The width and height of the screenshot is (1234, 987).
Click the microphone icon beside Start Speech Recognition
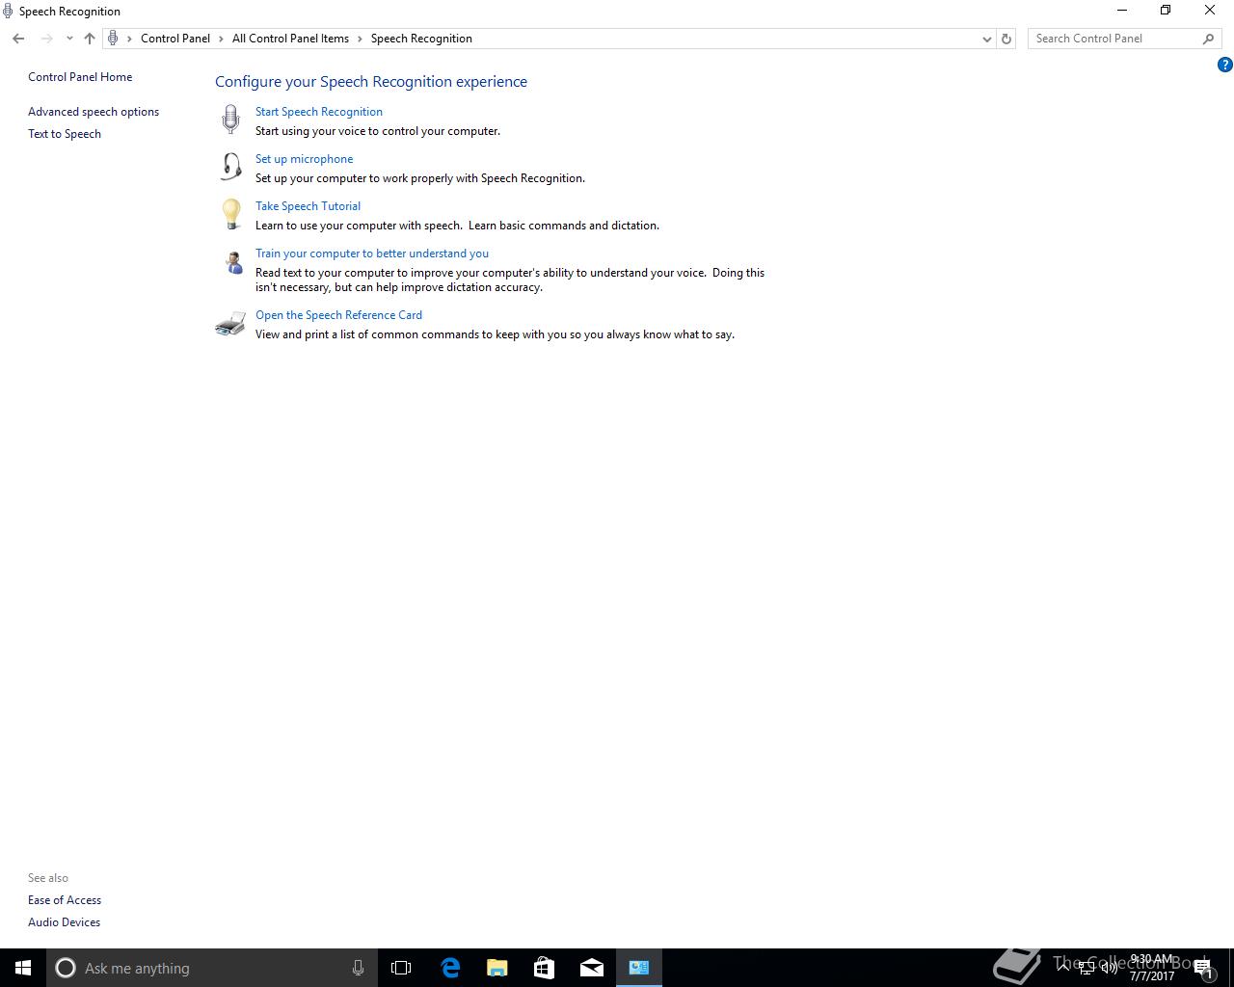click(x=230, y=120)
